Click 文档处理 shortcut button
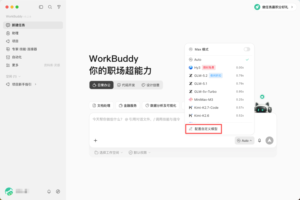 [x=101, y=105]
